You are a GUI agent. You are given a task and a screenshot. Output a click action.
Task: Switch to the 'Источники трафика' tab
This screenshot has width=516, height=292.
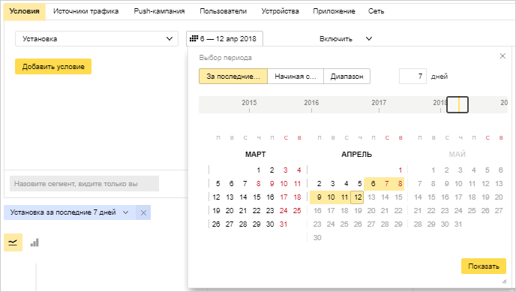tap(86, 11)
